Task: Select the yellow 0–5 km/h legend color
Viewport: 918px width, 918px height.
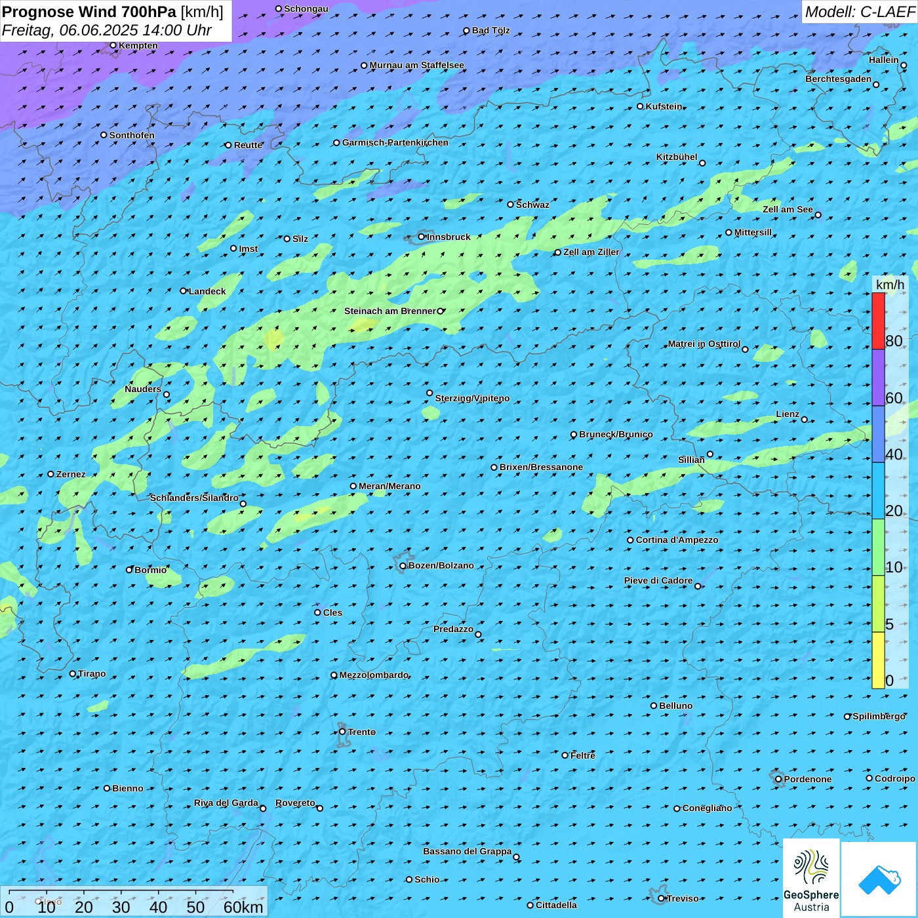Action: tap(878, 660)
